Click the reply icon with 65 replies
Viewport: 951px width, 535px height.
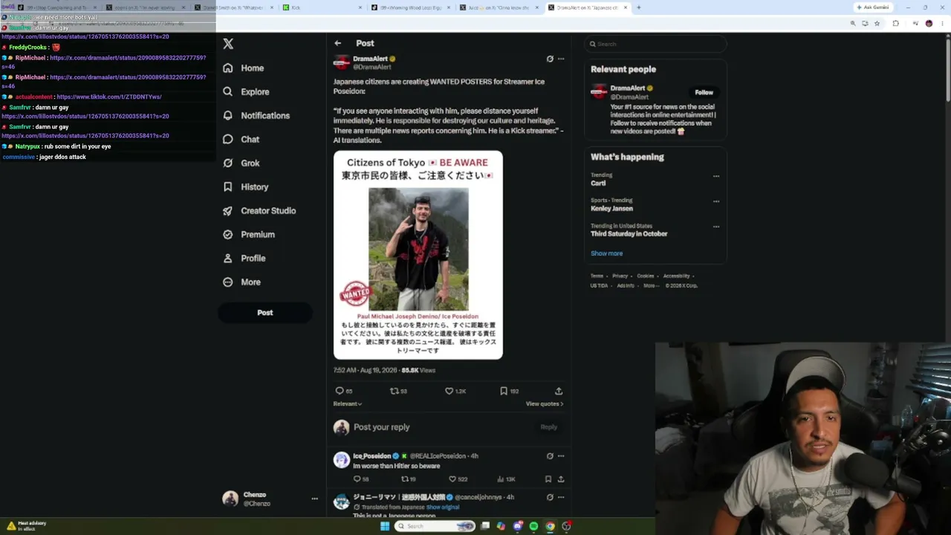point(340,391)
